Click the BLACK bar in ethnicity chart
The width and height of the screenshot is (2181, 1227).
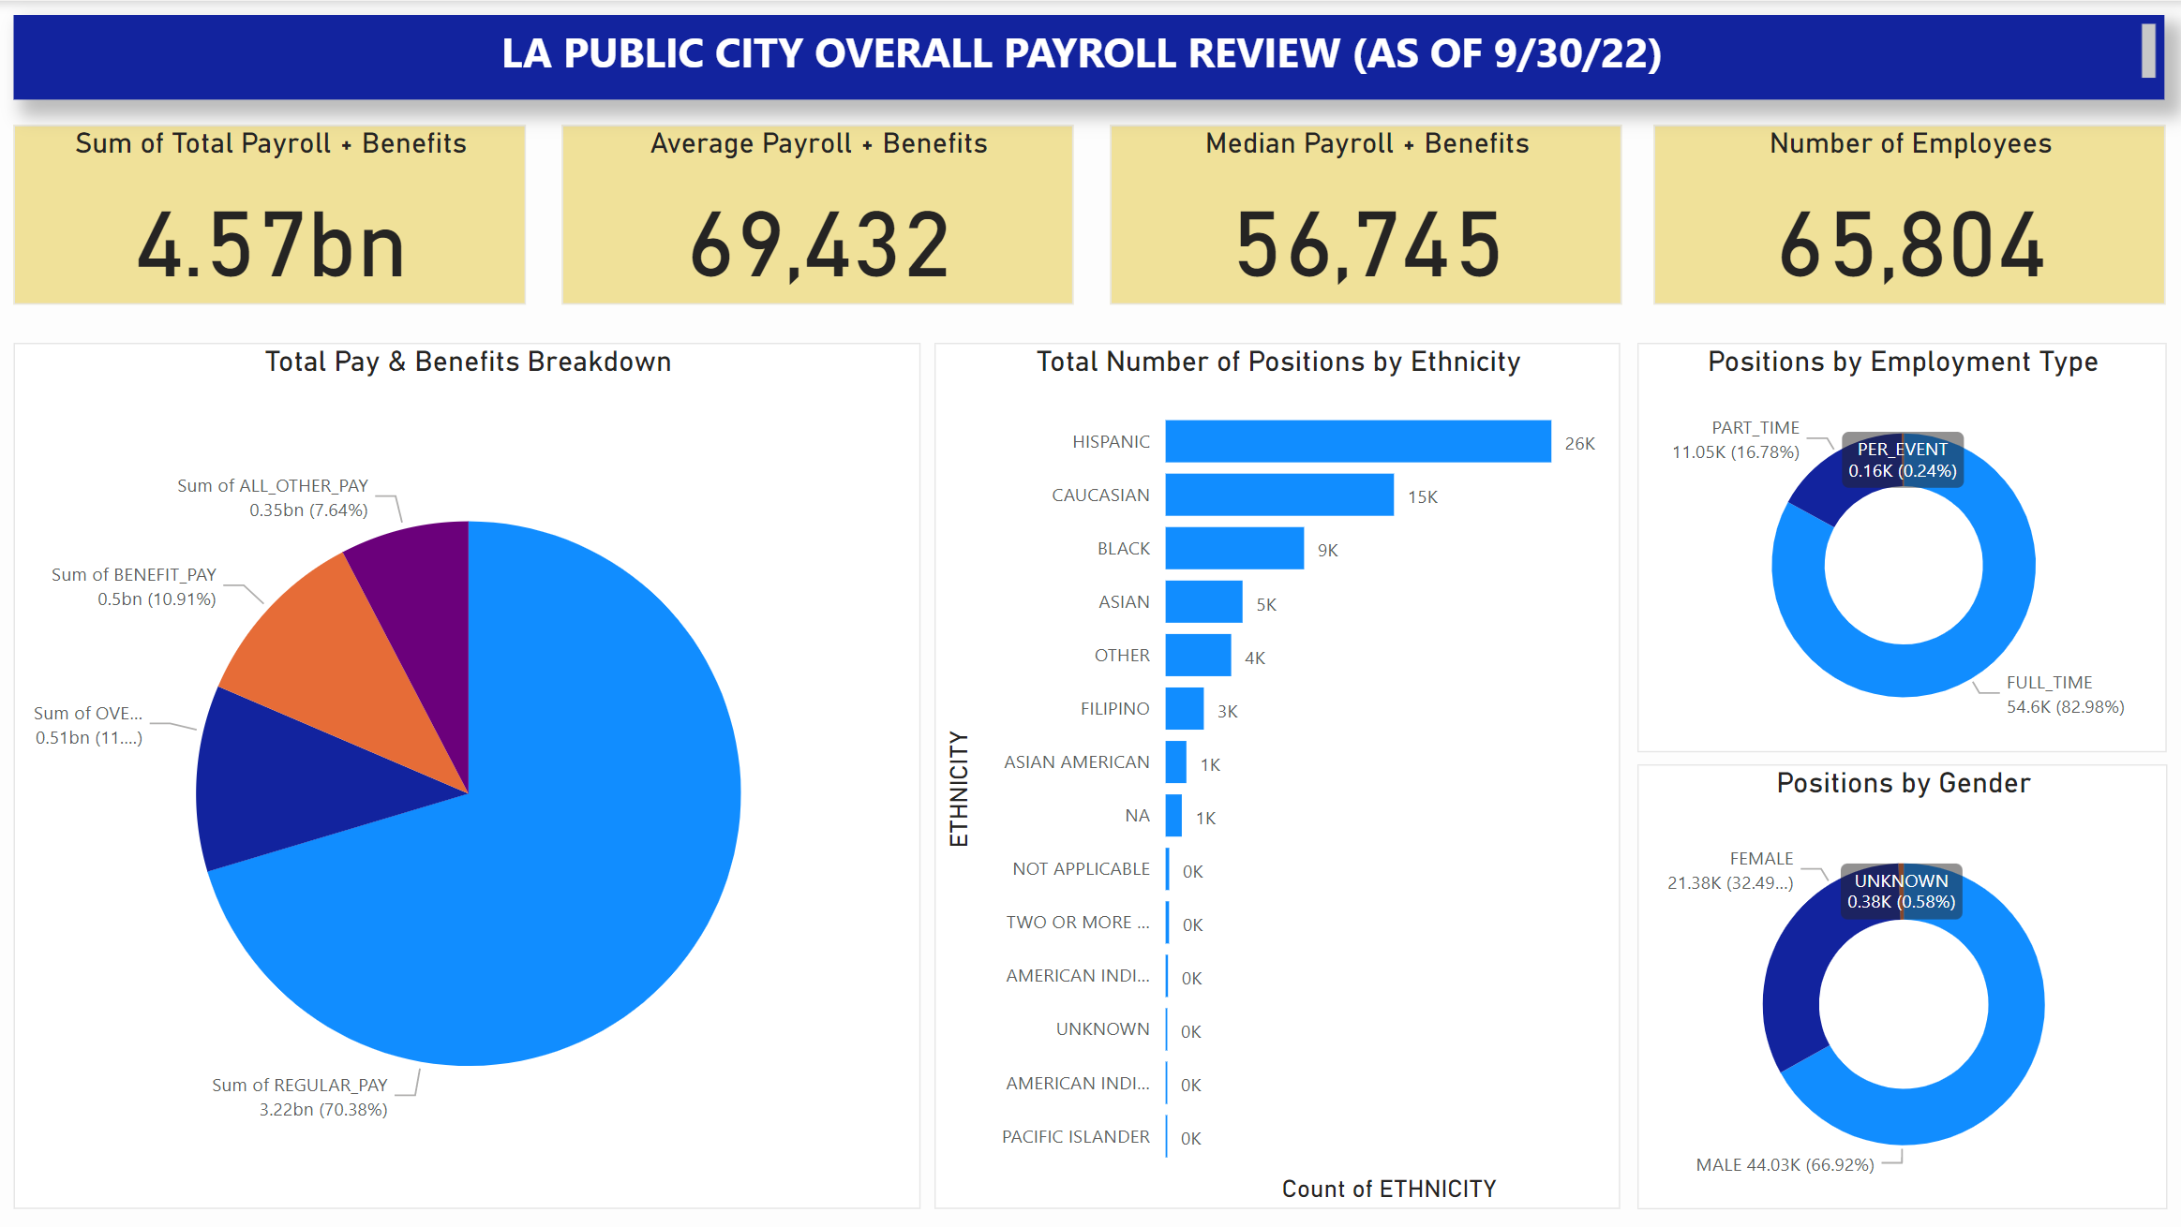(x=1234, y=548)
